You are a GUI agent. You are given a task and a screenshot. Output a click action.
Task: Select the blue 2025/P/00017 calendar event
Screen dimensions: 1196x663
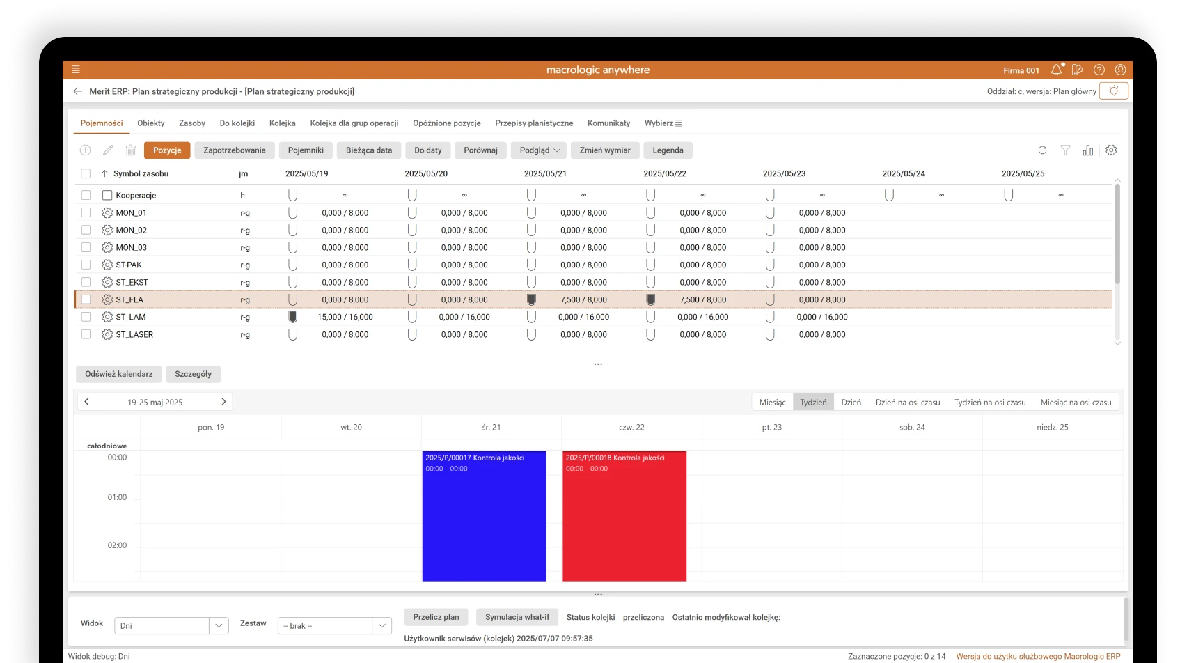pos(484,522)
